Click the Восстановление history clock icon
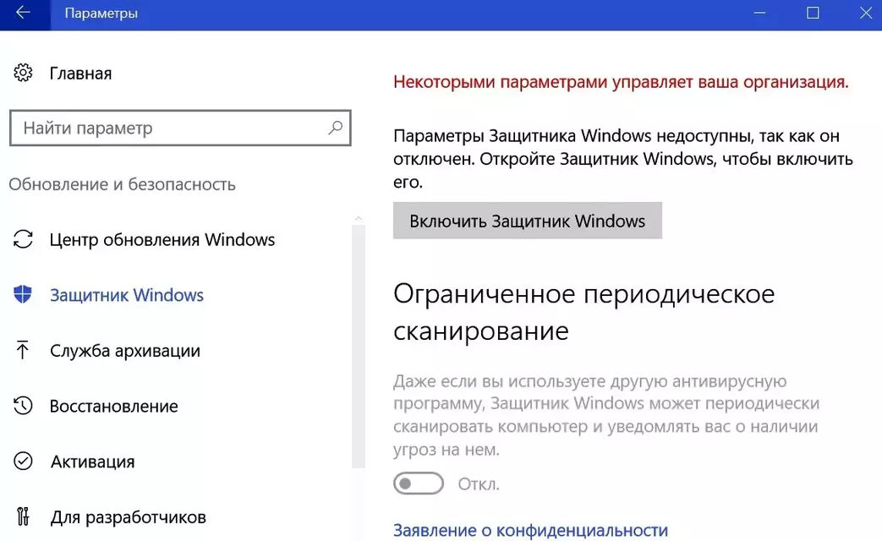The image size is (882, 541). tap(23, 406)
